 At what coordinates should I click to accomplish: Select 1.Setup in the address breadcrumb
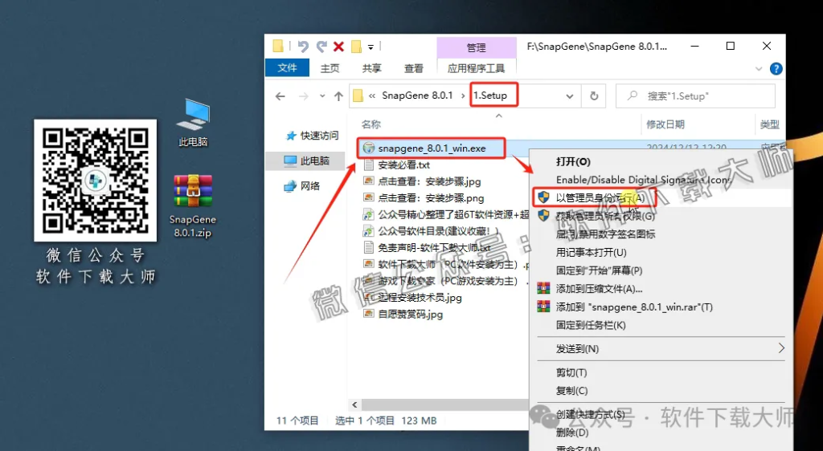point(490,95)
